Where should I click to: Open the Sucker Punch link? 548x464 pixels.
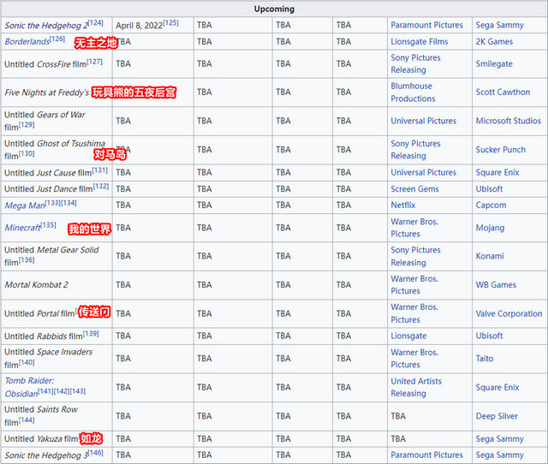500,150
